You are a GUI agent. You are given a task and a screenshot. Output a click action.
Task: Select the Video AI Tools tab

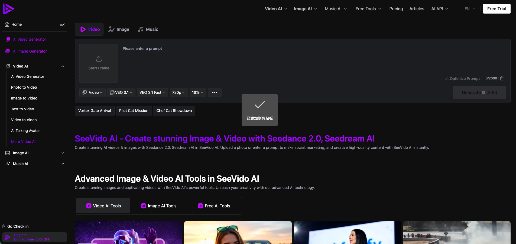pyautogui.click(x=103, y=206)
